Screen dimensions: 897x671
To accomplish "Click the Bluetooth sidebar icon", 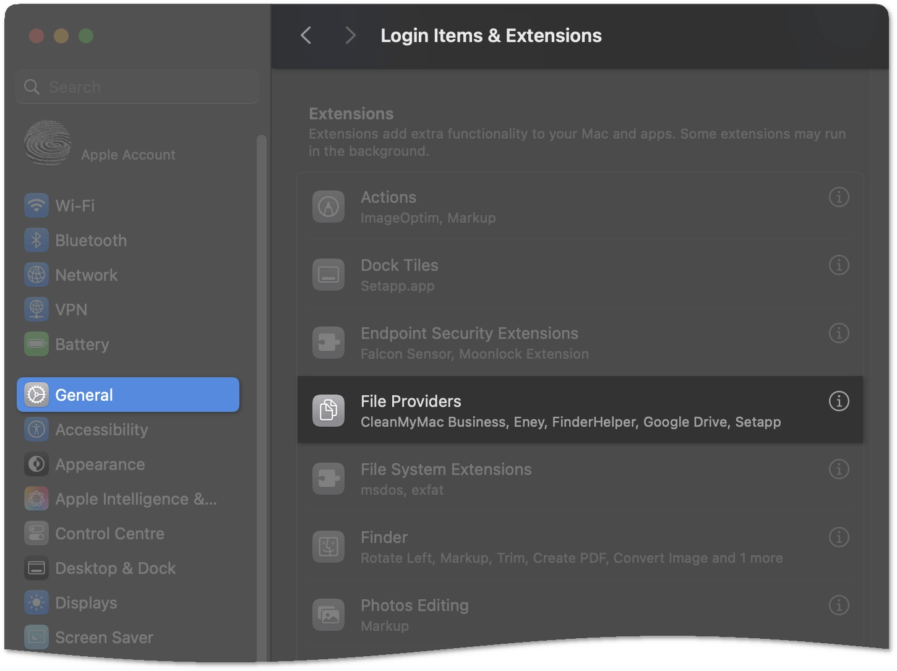I will (x=36, y=240).
